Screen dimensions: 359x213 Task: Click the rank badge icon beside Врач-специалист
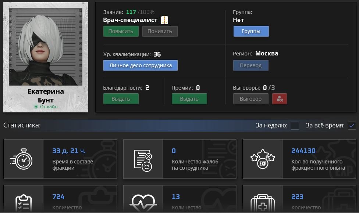[x=164, y=20]
